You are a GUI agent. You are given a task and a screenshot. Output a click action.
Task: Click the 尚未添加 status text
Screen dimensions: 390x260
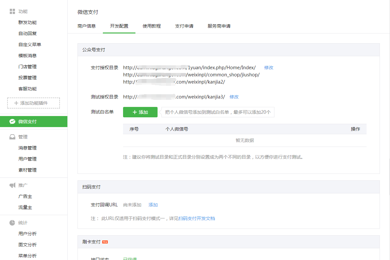132,205
